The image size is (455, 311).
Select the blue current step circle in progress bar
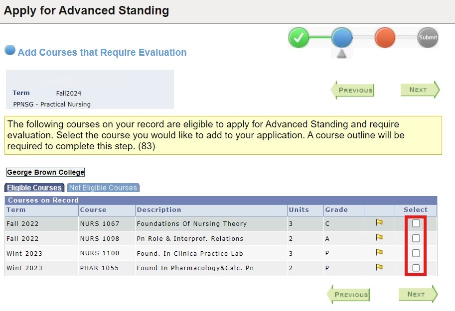[342, 37]
